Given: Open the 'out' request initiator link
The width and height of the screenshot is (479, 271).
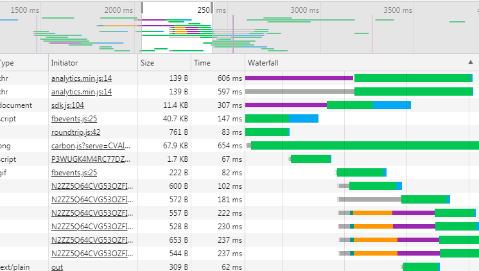Looking at the screenshot, I should click(x=57, y=267).
